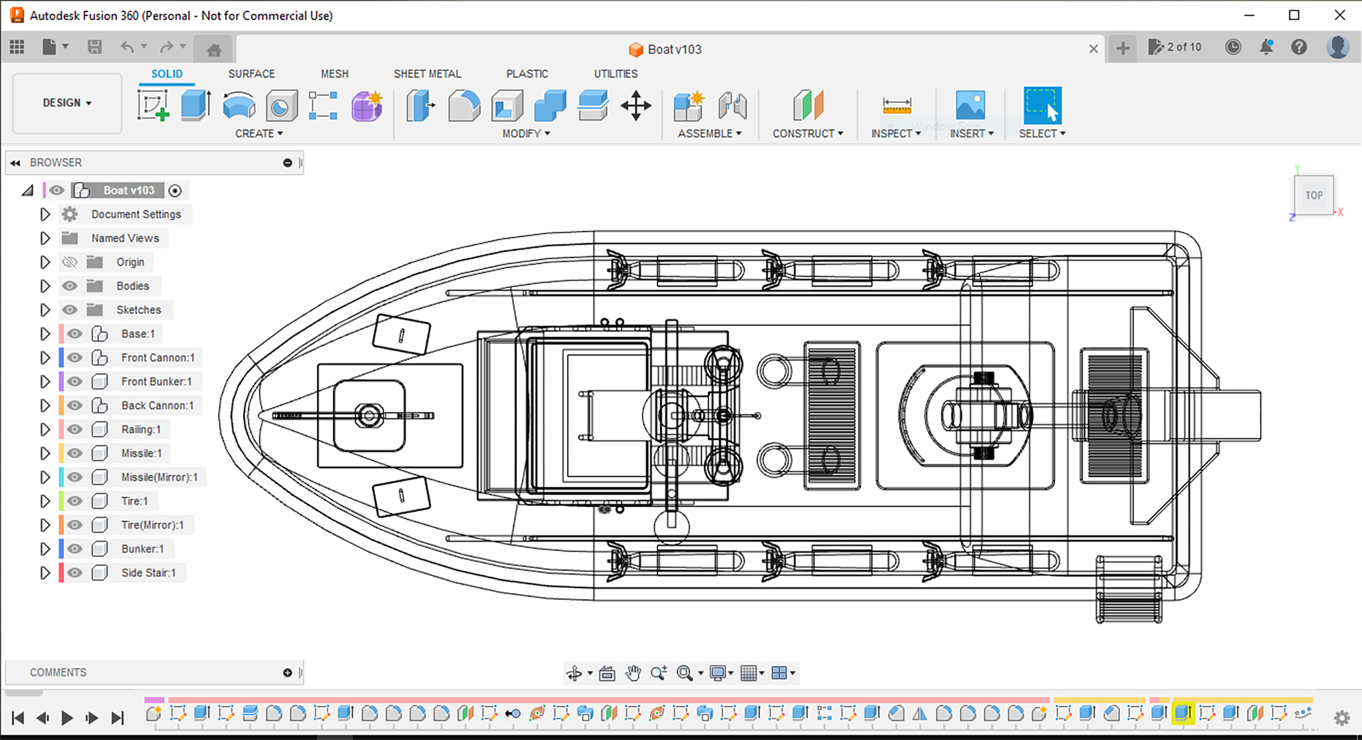
Task: Choose the Revolve tool
Action: [x=238, y=106]
